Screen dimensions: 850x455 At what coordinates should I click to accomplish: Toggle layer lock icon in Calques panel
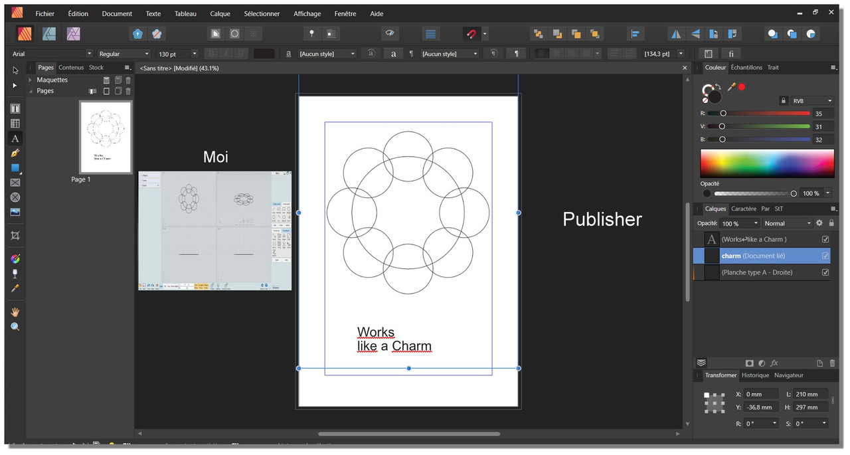click(831, 223)
